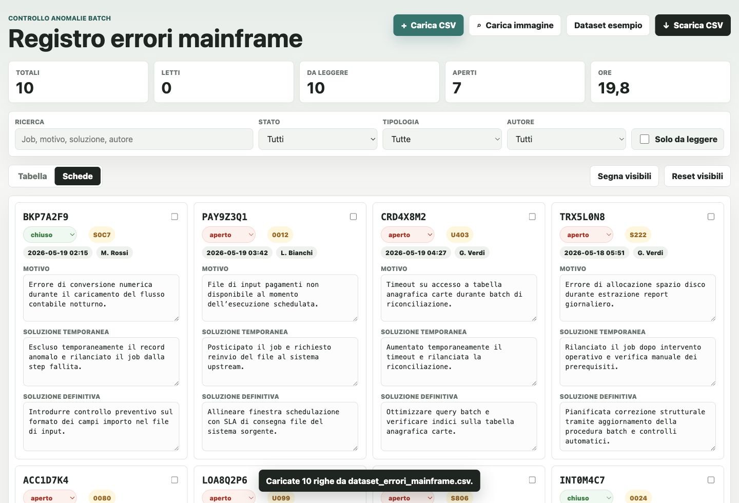
Task: Click the date 2026-05-19 04:27
Action: click(416, 253)
